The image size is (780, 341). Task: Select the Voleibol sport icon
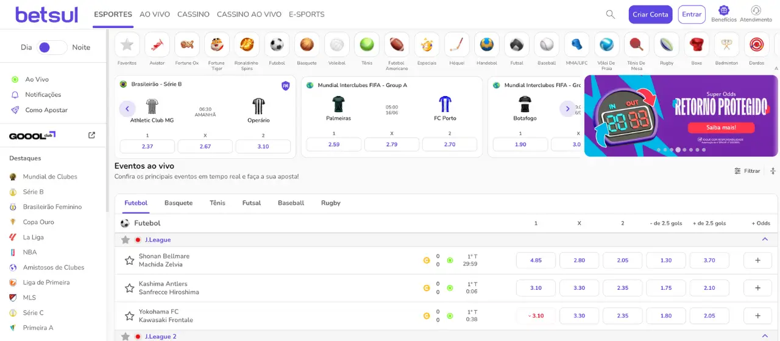(337, 45)
